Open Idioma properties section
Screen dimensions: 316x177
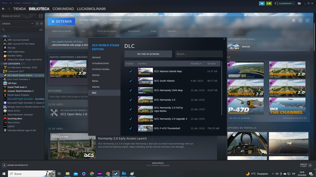click(x=96, y=75)
